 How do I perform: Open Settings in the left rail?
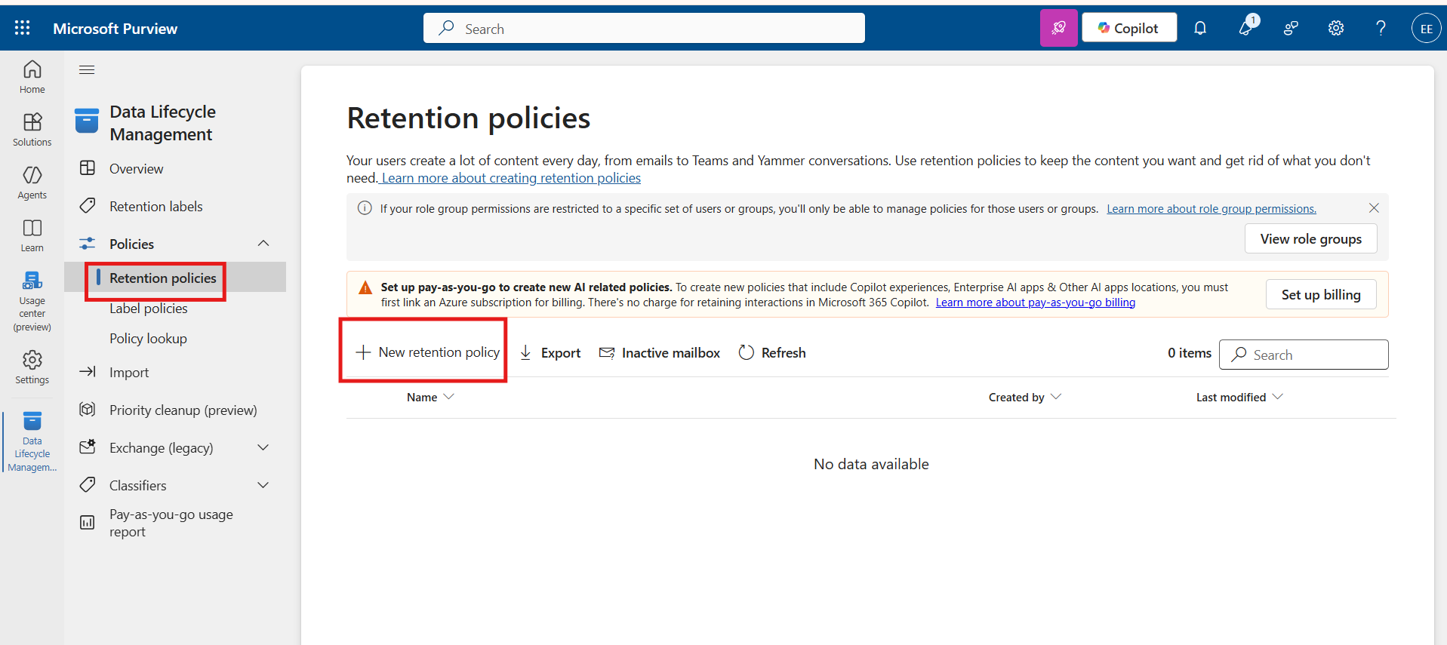click(x=32, y=367)
